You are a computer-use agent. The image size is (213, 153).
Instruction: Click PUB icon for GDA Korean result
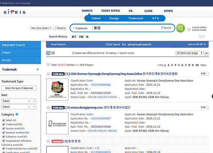(204, 74)
